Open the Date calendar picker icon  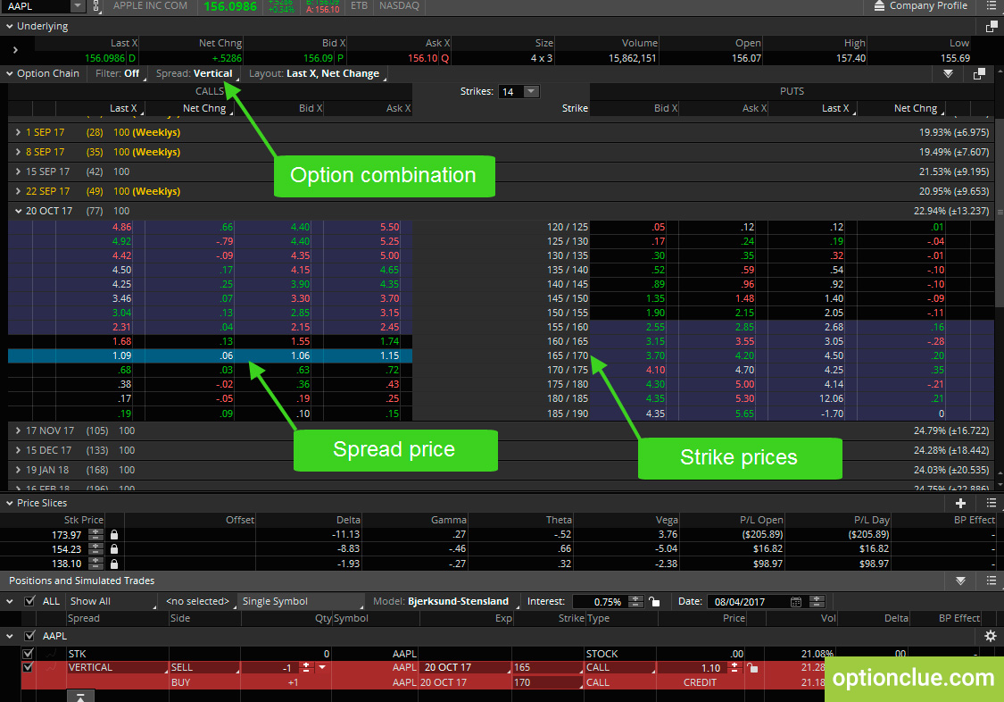(x=796, y=601)
